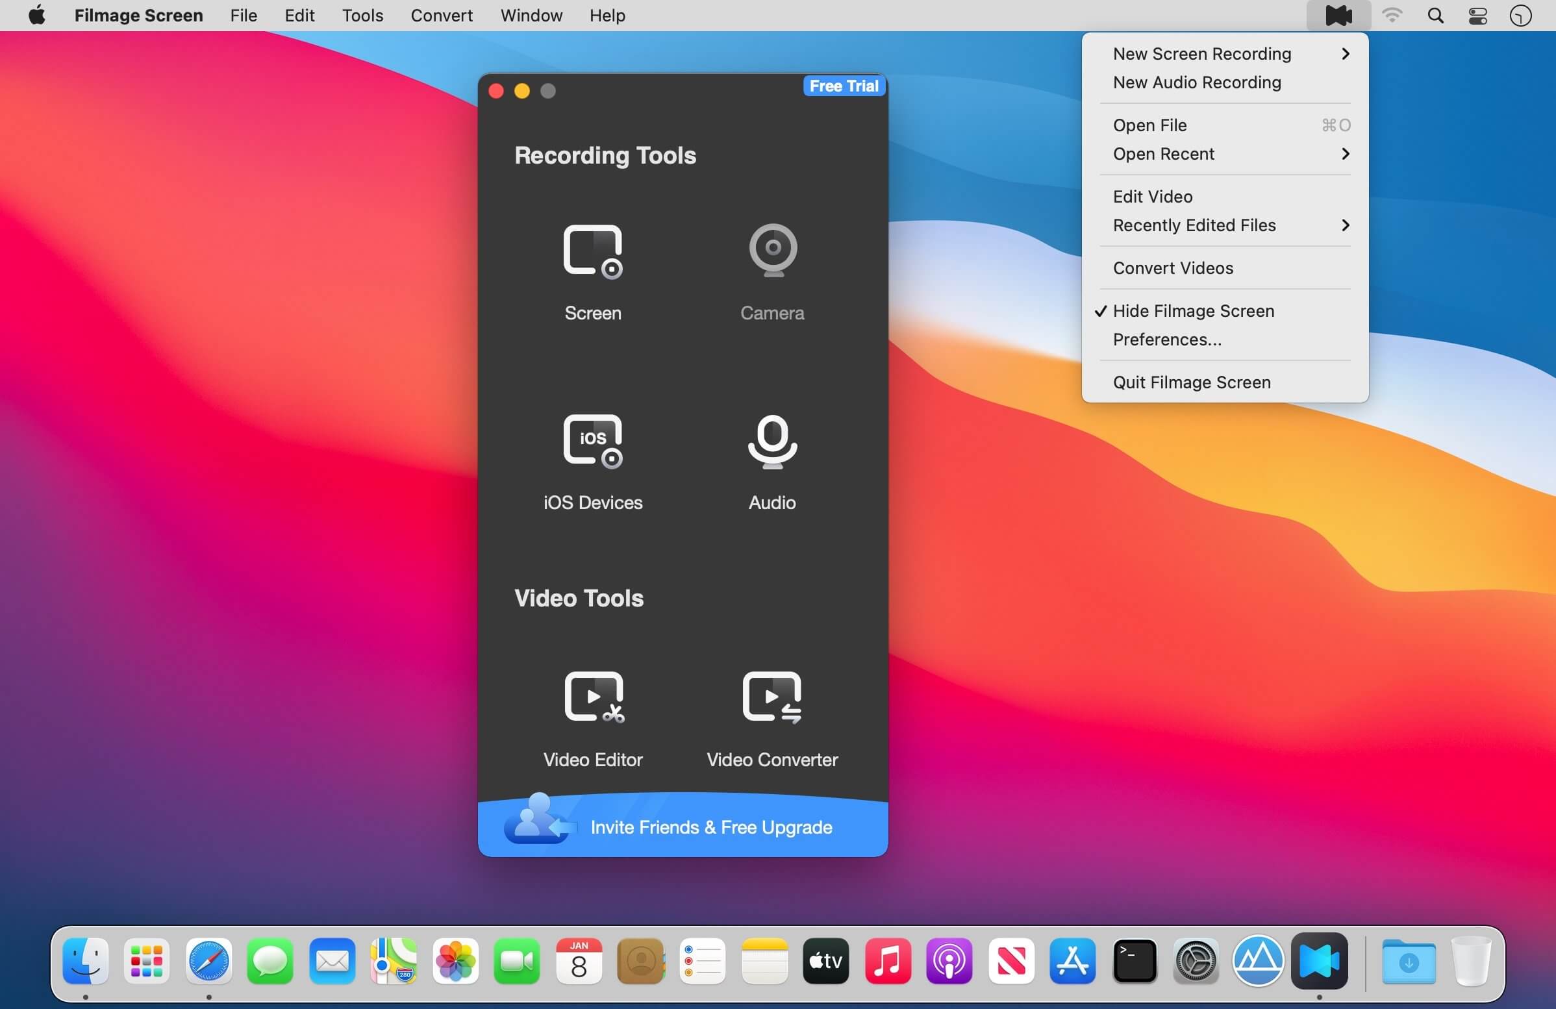
Task: Select Quit Filmage Screen
Action: 1191,382
